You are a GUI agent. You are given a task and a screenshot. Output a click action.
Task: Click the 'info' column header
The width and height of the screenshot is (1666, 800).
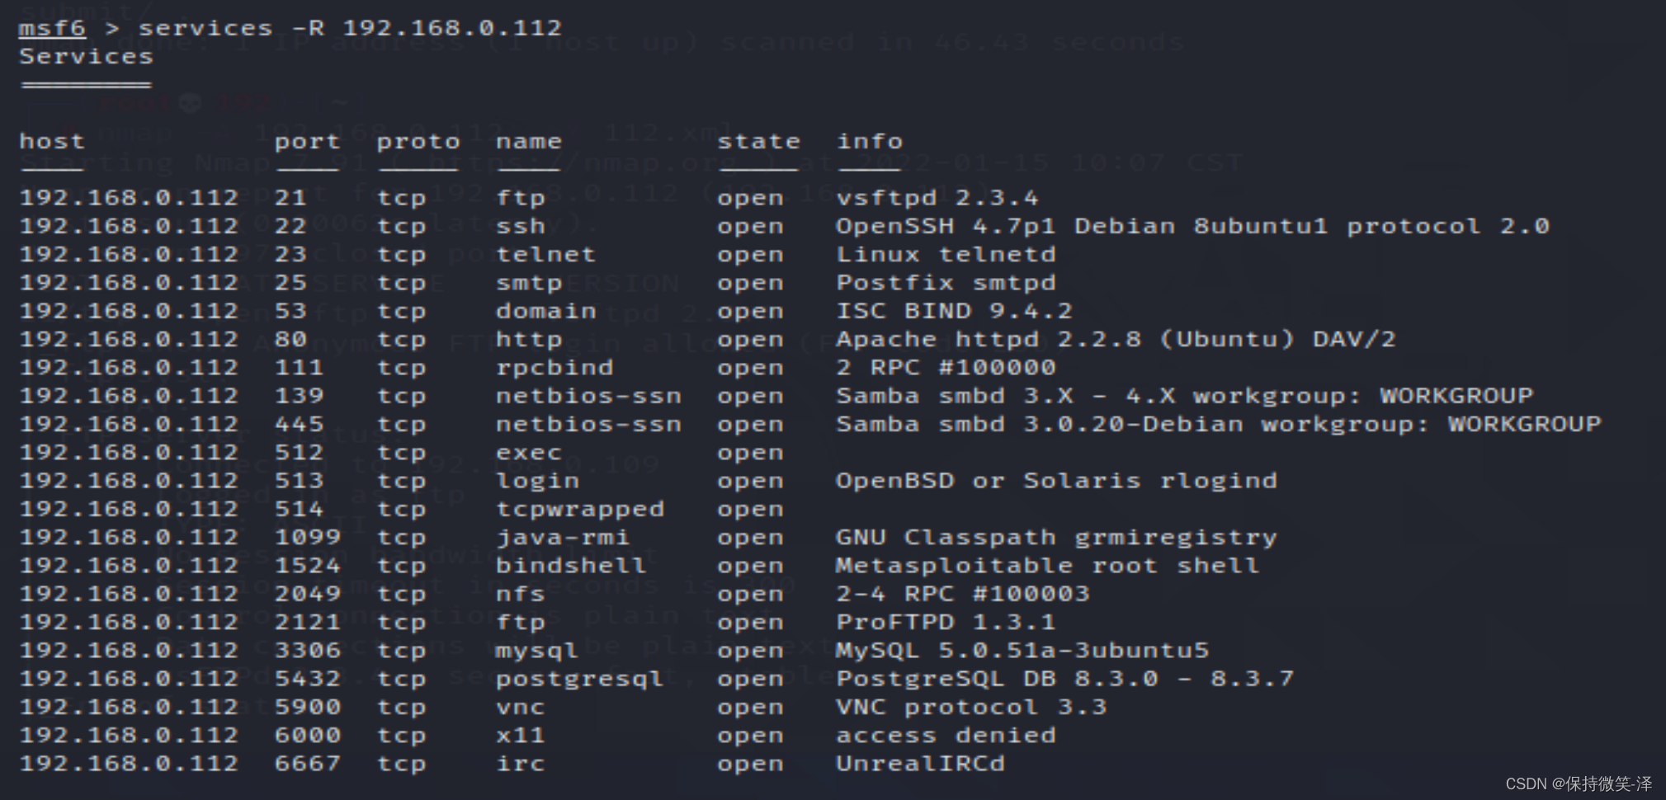click(x=869, y=141)
